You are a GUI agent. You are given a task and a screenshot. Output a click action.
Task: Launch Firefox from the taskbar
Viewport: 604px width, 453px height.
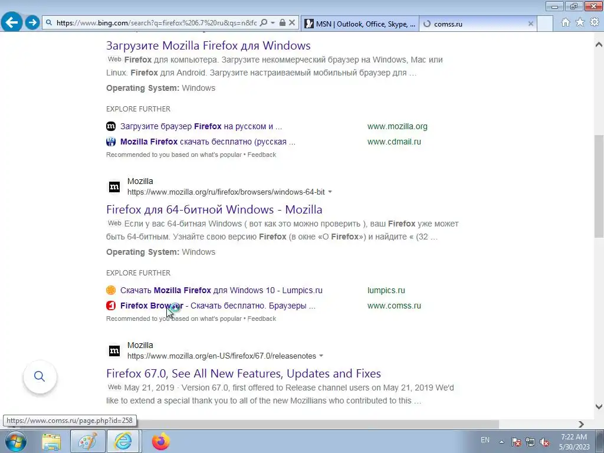[x=160, y=441]
